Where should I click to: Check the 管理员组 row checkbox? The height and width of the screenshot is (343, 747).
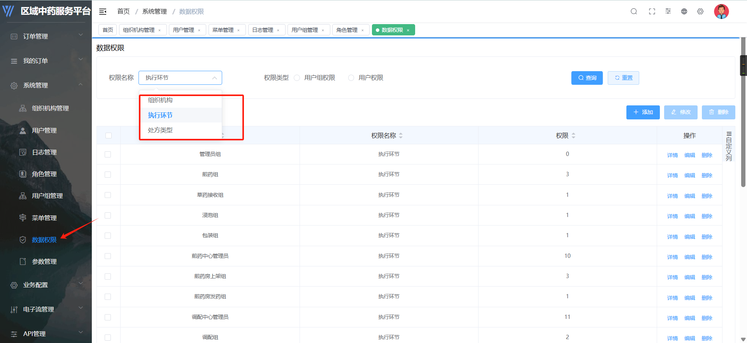pos(108,154)
